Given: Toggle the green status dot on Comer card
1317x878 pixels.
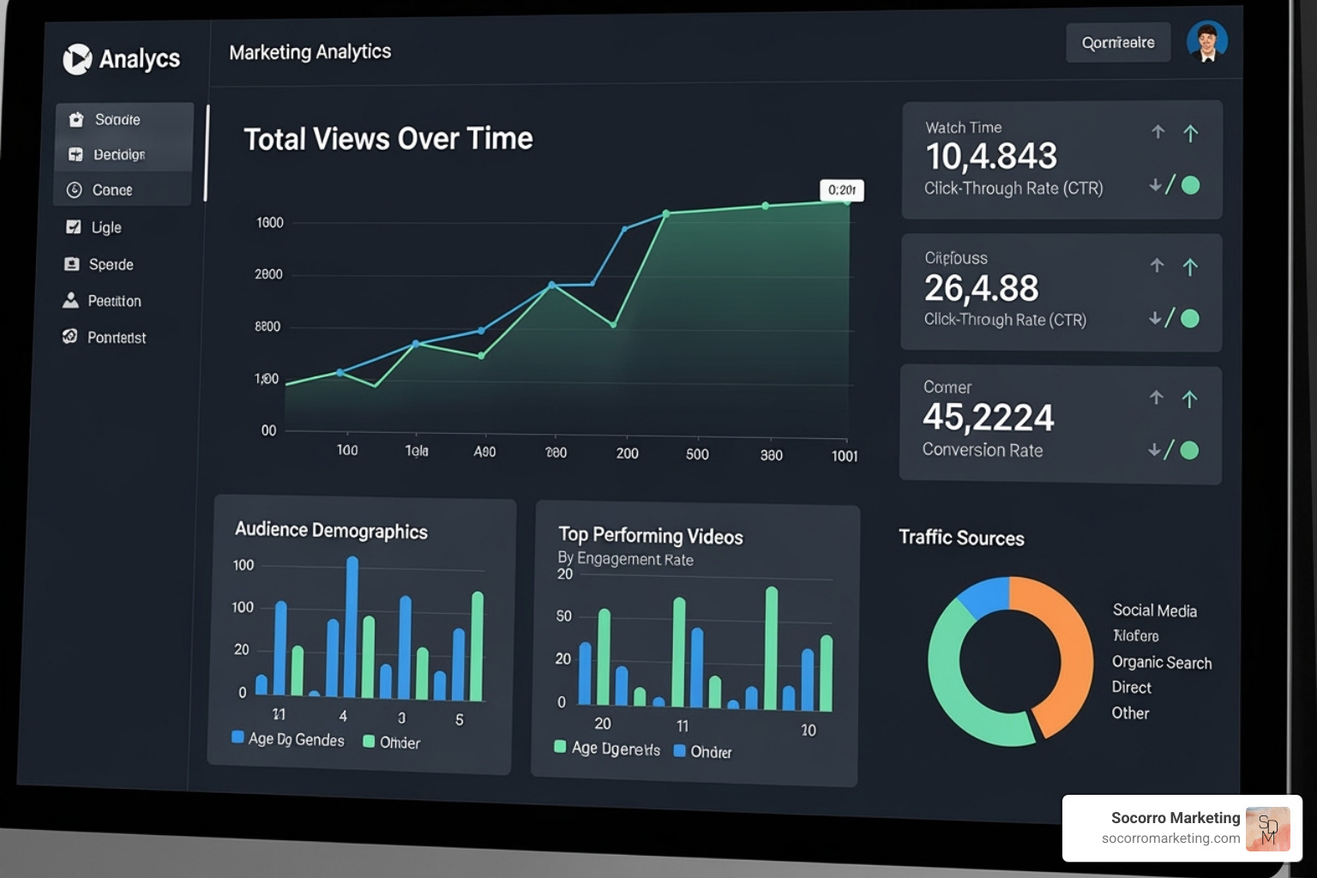Looking at the screenshot, I should pyautogui.click(x=1191, y=449).
